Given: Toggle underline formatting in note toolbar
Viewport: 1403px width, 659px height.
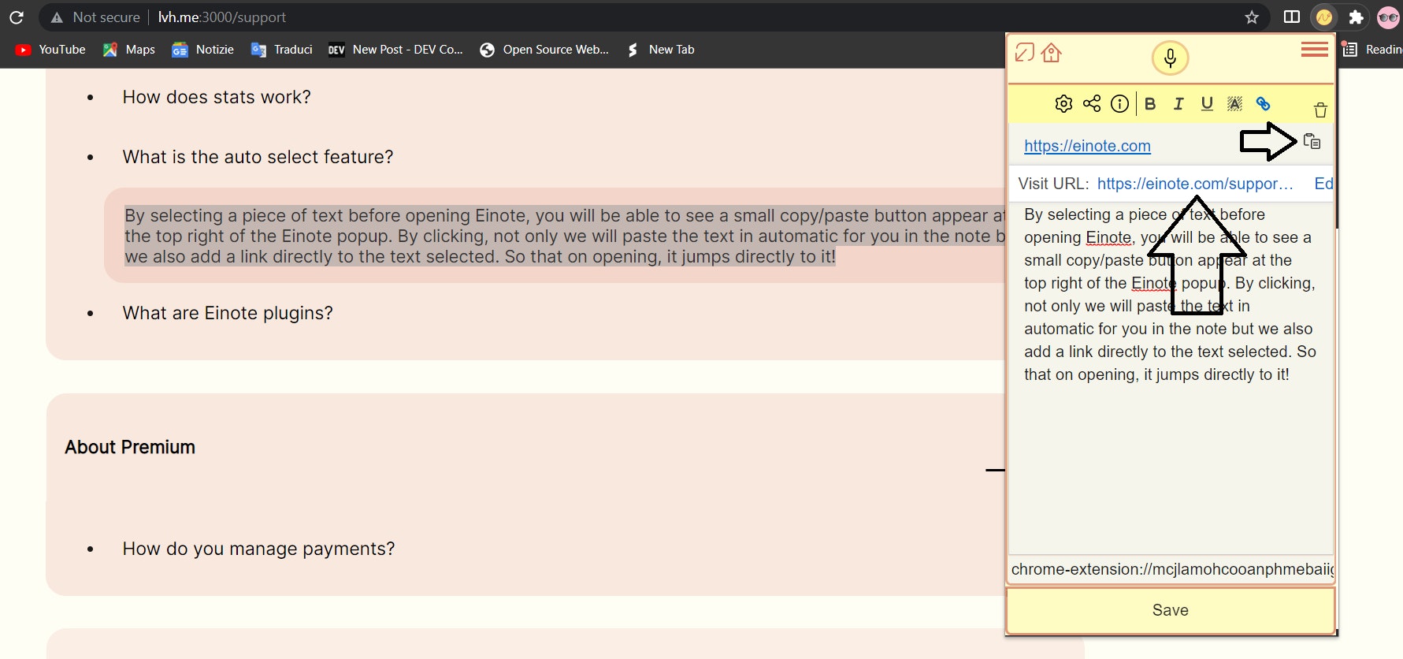Looking at the screenshot, I should pos(1206,104).
